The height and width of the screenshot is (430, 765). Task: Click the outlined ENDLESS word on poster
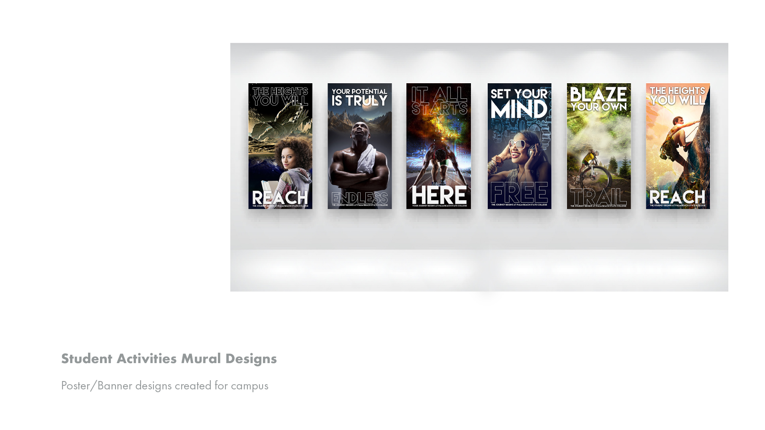[359, 198]
